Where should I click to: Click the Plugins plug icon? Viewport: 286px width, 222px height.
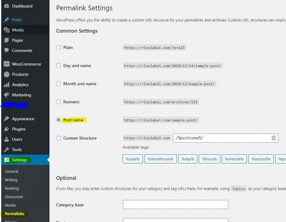(x=7, y=129)
